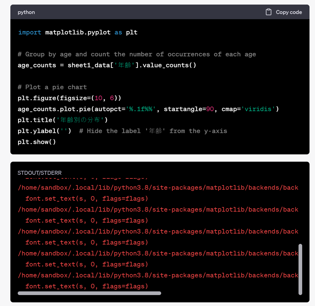Click the figsize height number 6

112,98
